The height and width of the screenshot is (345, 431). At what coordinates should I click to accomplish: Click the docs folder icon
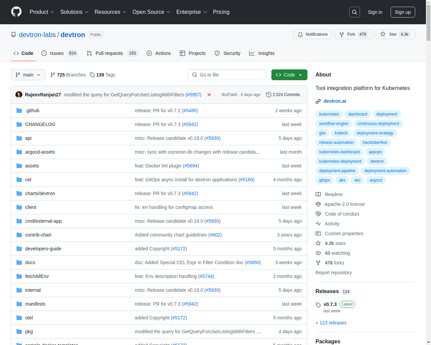19,262
